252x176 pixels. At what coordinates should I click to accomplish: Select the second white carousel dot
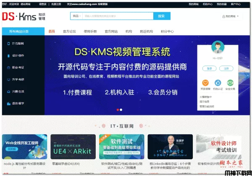click(x=121, y=110)
